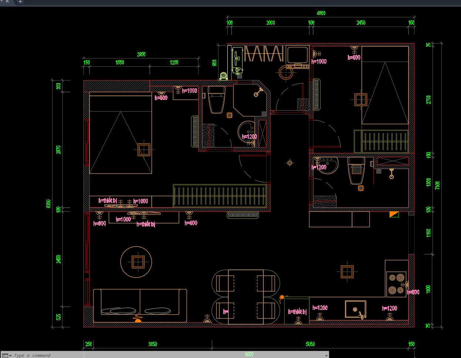Open recent commands dropdown arrow

[x=10, y=355]
